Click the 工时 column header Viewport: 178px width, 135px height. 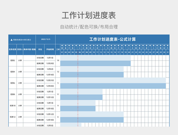pos(58,50)
